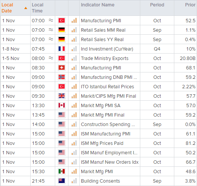Click the importance bars icon for ISM Manufacturing PMI
The height and width of the screenshot is (186, 197).
[74, 134]
